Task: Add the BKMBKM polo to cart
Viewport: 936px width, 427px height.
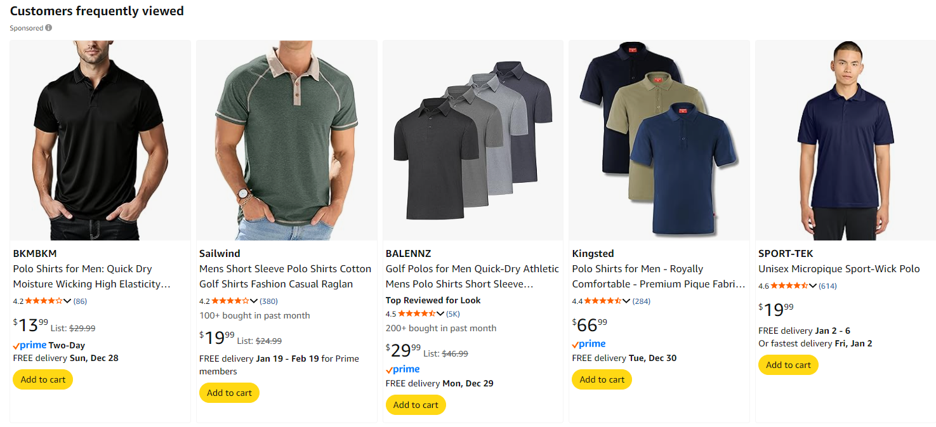Action: point(43,379)
